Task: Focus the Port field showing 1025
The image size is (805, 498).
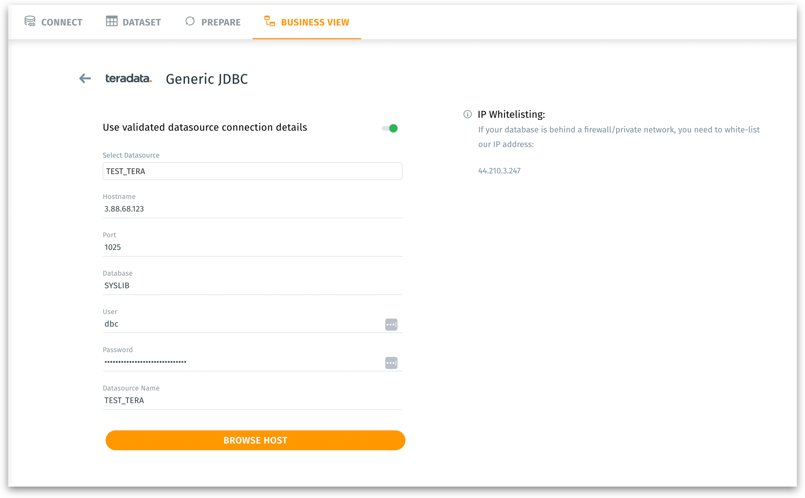Action: tap(252, 247)
